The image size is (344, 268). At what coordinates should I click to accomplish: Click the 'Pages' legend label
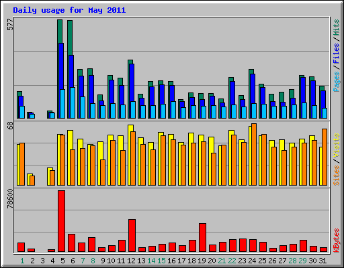point(336,82)
